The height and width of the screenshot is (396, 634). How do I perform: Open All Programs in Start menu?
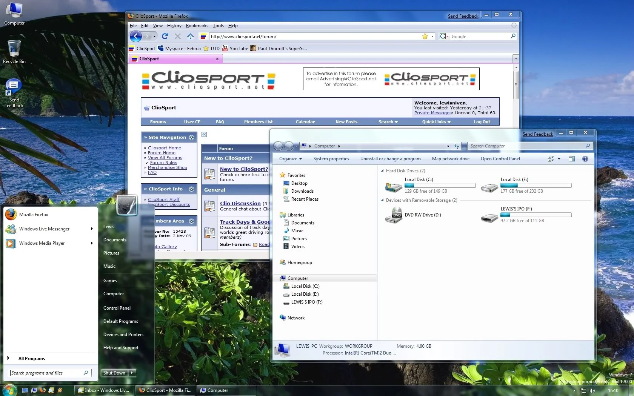coord(32,359)
